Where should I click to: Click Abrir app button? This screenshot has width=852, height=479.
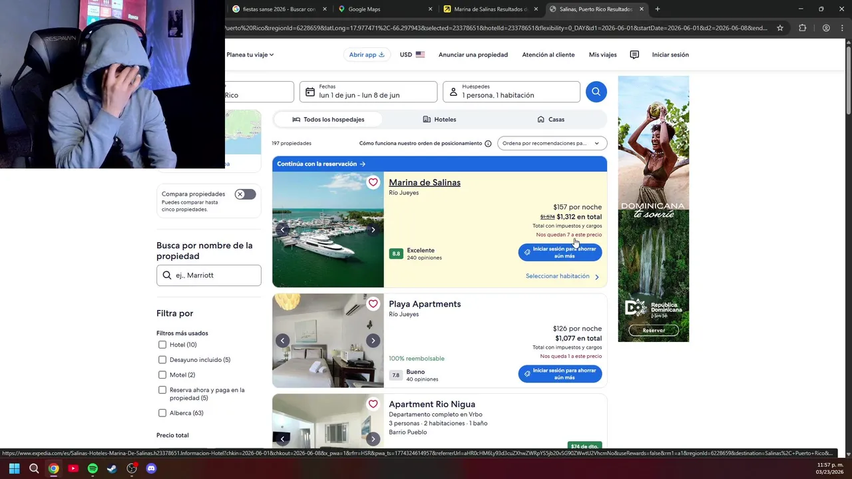(x=367, y=55)
